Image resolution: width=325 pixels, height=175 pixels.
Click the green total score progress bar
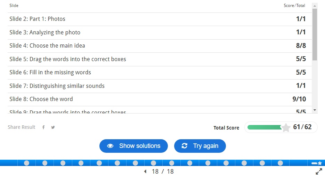click(x=264, y=127)
